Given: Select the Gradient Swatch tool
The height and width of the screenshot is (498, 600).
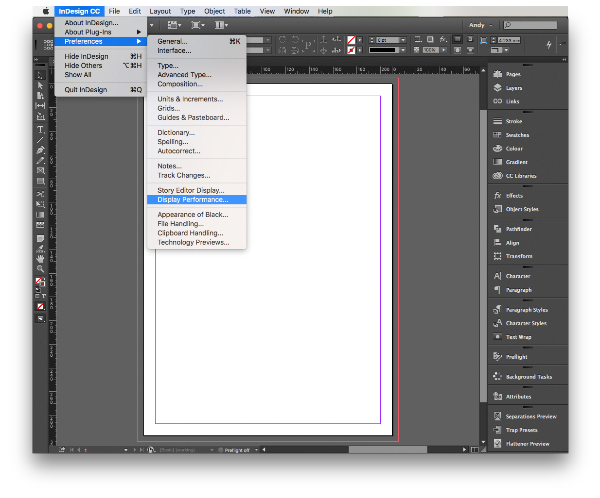Looking at the screenshot, I should pos(40,215).
